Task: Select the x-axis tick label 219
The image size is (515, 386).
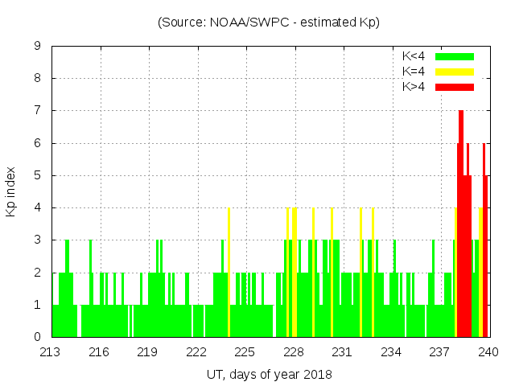Action: 148,352
